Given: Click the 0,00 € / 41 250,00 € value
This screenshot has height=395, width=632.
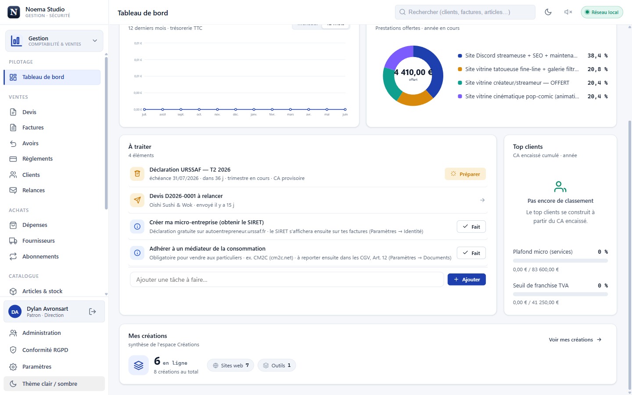Looking at the screenshot, I should [536, 302].
